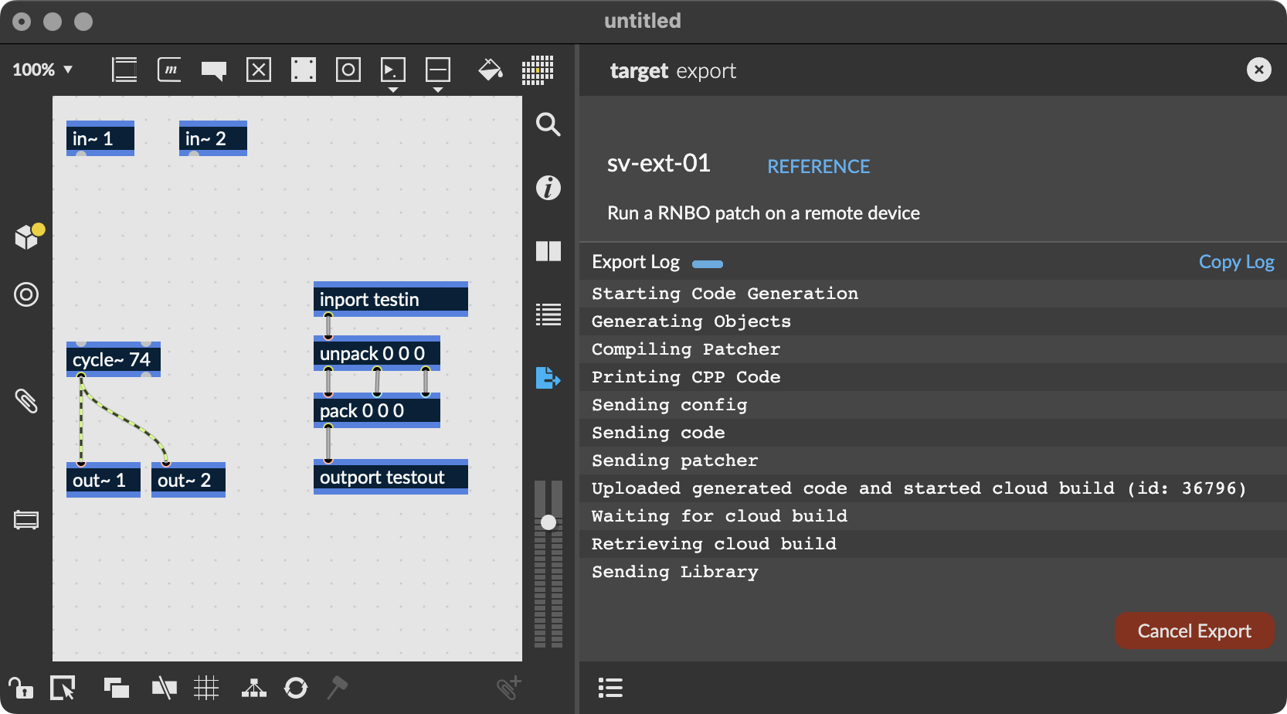This screenshot has height=714, width=1287.
Task: Click the paperclip-plus add snippet icon
Action: pos(509,687)
